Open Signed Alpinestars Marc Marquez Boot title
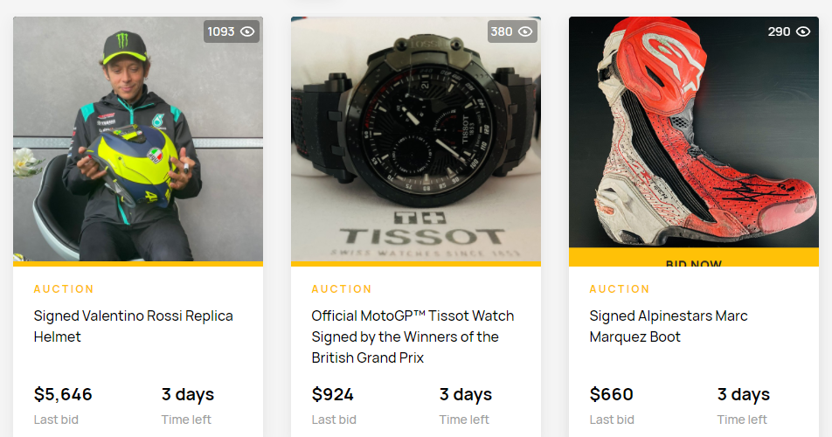Image resolution: width=832 pixels, height=437 pixels. coord(669,326)
